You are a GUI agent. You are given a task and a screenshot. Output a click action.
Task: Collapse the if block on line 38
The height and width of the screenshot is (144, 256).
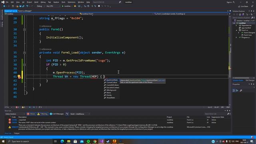click(x=24, y=65)
